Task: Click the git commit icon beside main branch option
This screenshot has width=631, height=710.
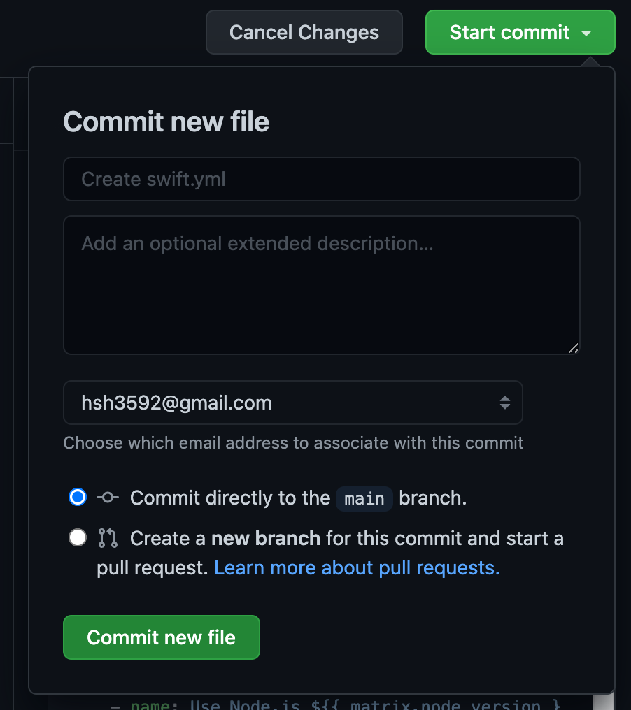Action: [108, 498]
